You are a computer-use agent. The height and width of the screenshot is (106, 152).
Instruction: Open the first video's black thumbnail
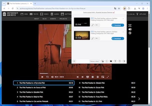82,22
